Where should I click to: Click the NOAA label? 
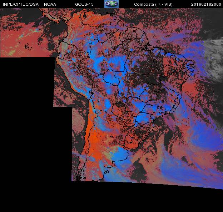50,4
